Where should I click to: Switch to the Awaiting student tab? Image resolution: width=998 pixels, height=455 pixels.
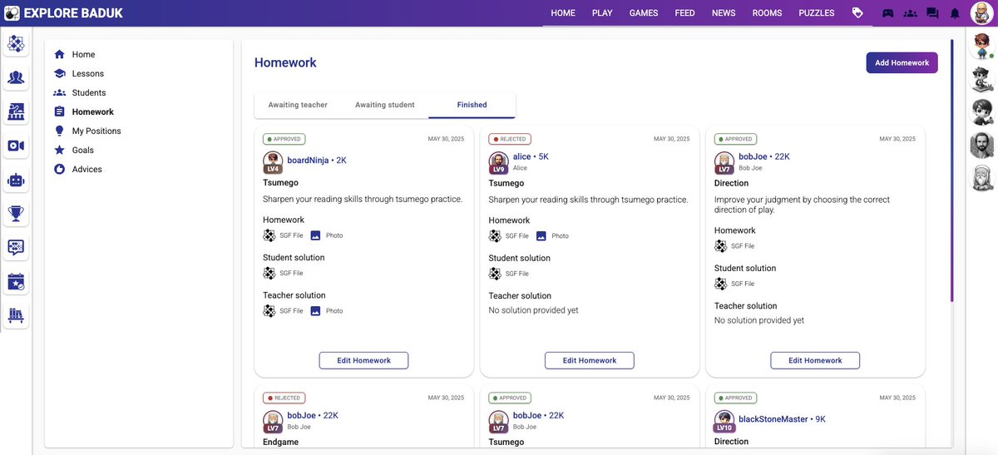tap(384, 105)
